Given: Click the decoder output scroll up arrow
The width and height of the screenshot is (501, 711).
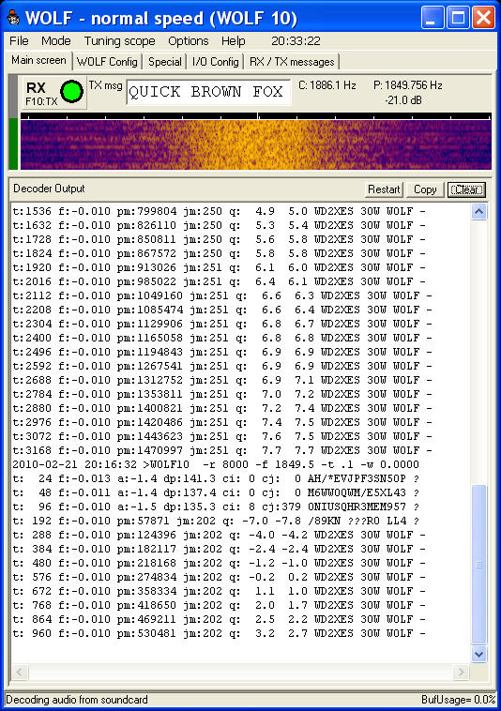Looking at the screenshot, I should pos(479,212).
